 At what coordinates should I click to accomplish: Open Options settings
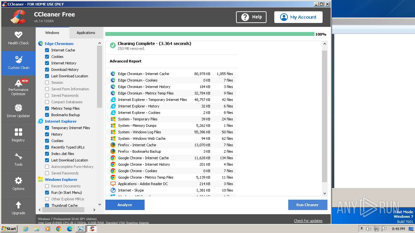point(18,184)
